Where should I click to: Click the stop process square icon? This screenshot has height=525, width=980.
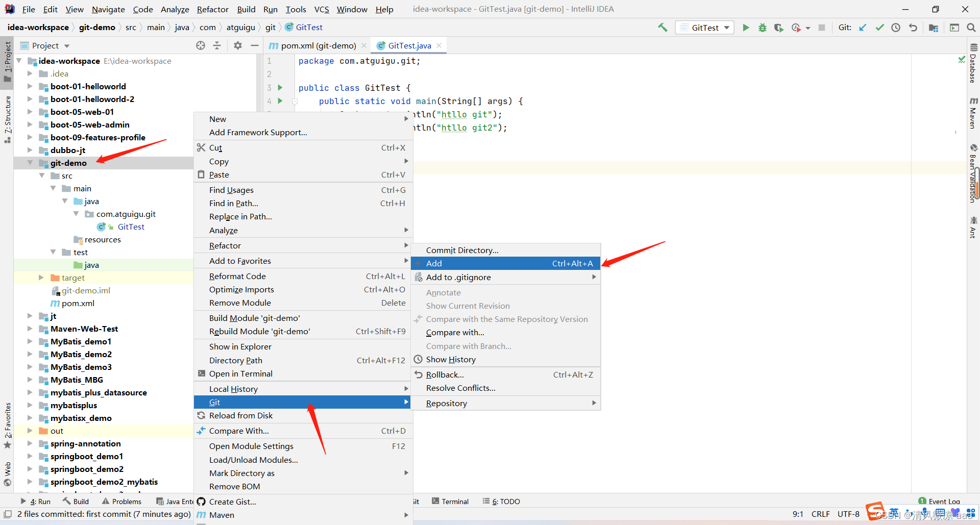pos(822,28)
